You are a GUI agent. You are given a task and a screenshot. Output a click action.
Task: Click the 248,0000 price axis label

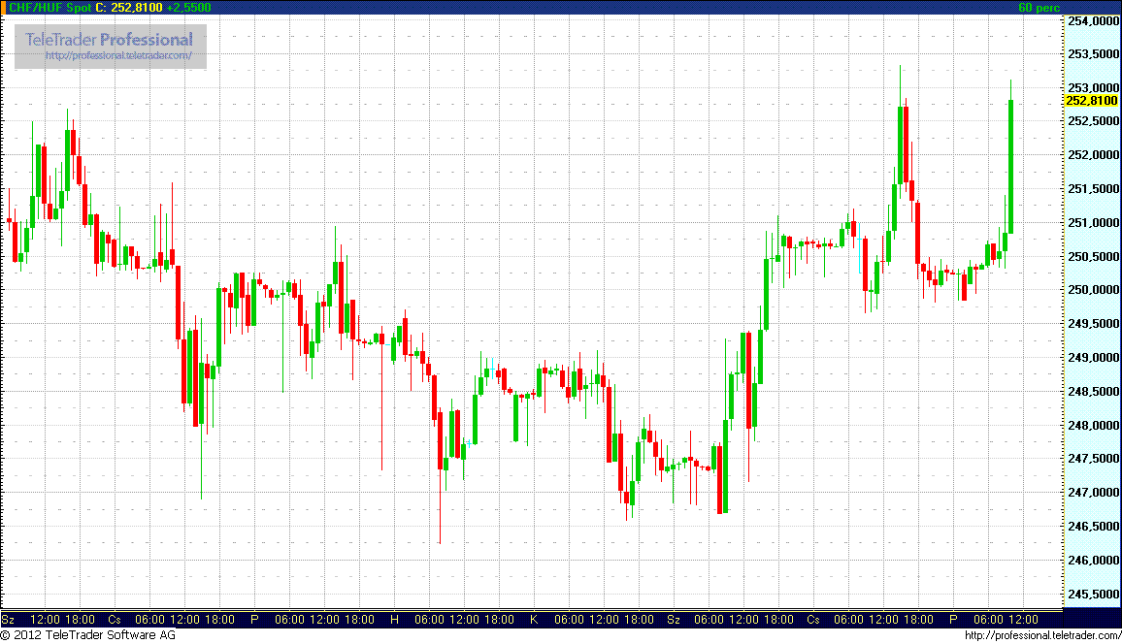click(1093, 425)
